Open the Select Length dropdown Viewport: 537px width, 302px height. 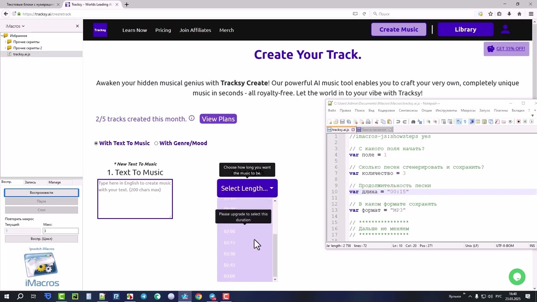tap(247, 188)
